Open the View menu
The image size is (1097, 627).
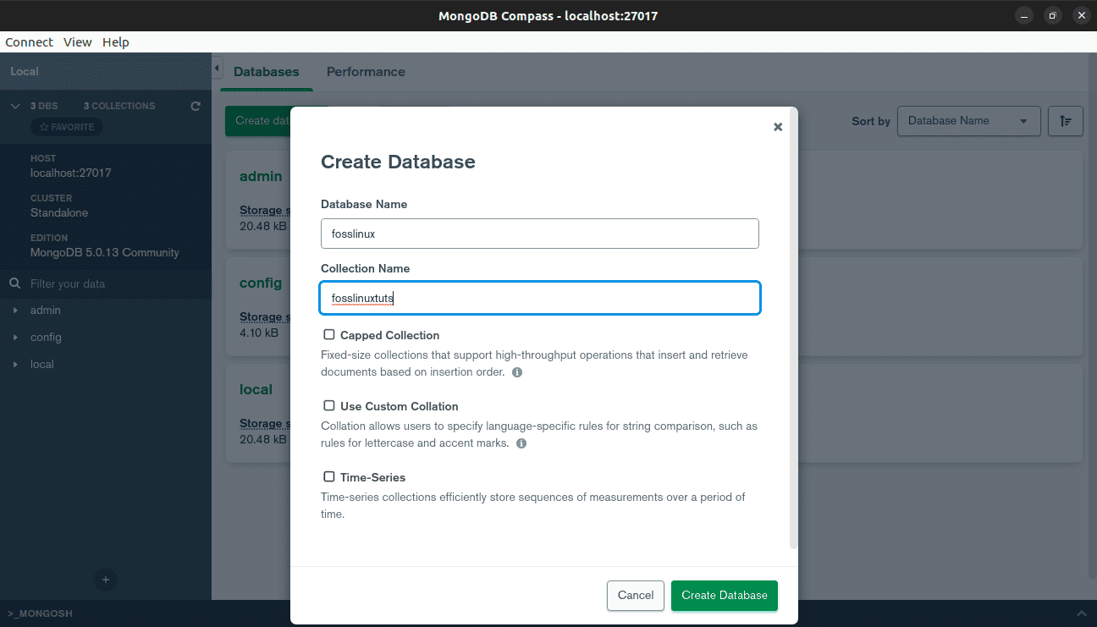click(78, 42)
